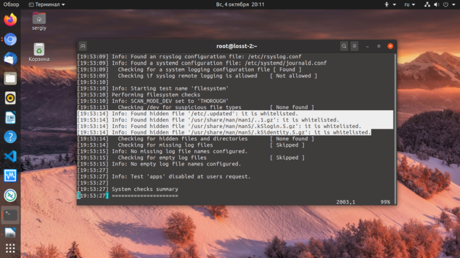Launch Chromium browser from the dock

click(10, 39)
